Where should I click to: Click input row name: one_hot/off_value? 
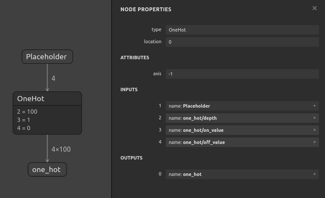pos(242,142)
